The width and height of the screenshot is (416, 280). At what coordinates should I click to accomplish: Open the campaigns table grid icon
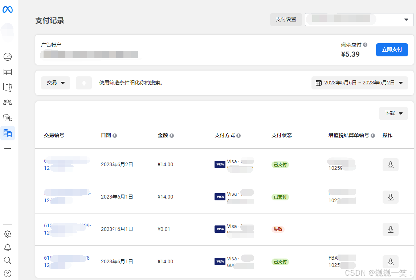coord(7,72)
